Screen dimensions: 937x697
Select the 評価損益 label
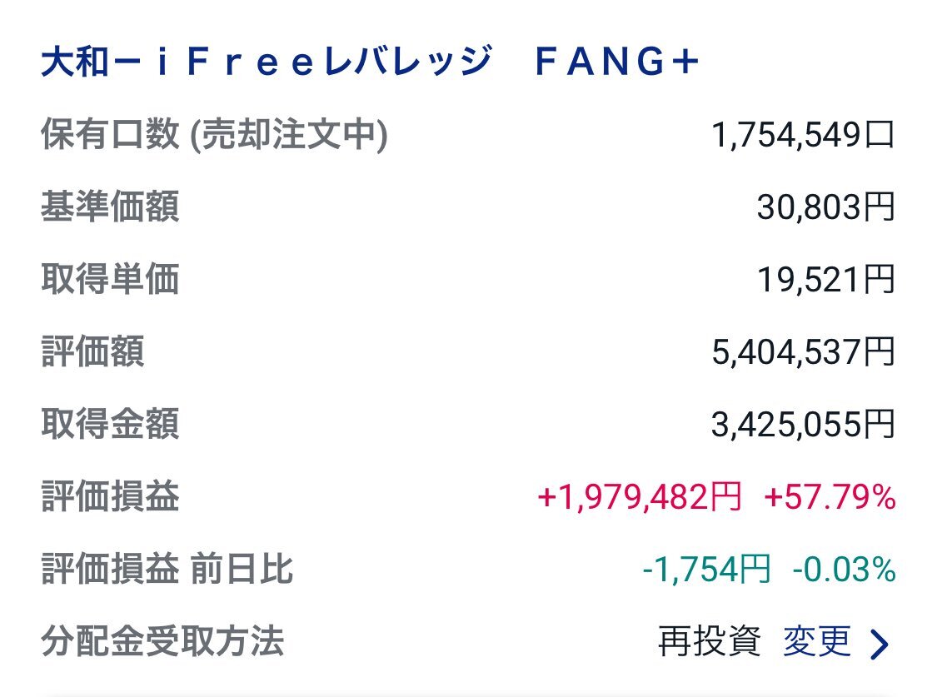[x=110, y=496]
